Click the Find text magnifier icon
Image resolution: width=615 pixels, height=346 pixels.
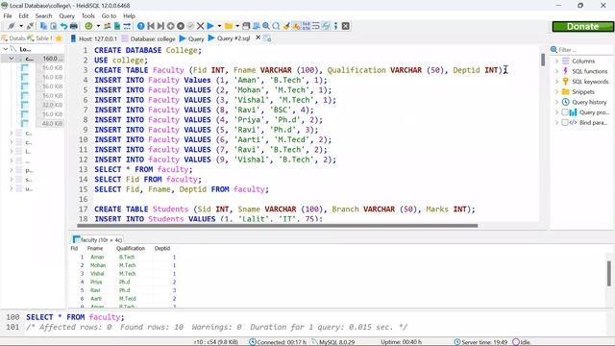point(266,26)
